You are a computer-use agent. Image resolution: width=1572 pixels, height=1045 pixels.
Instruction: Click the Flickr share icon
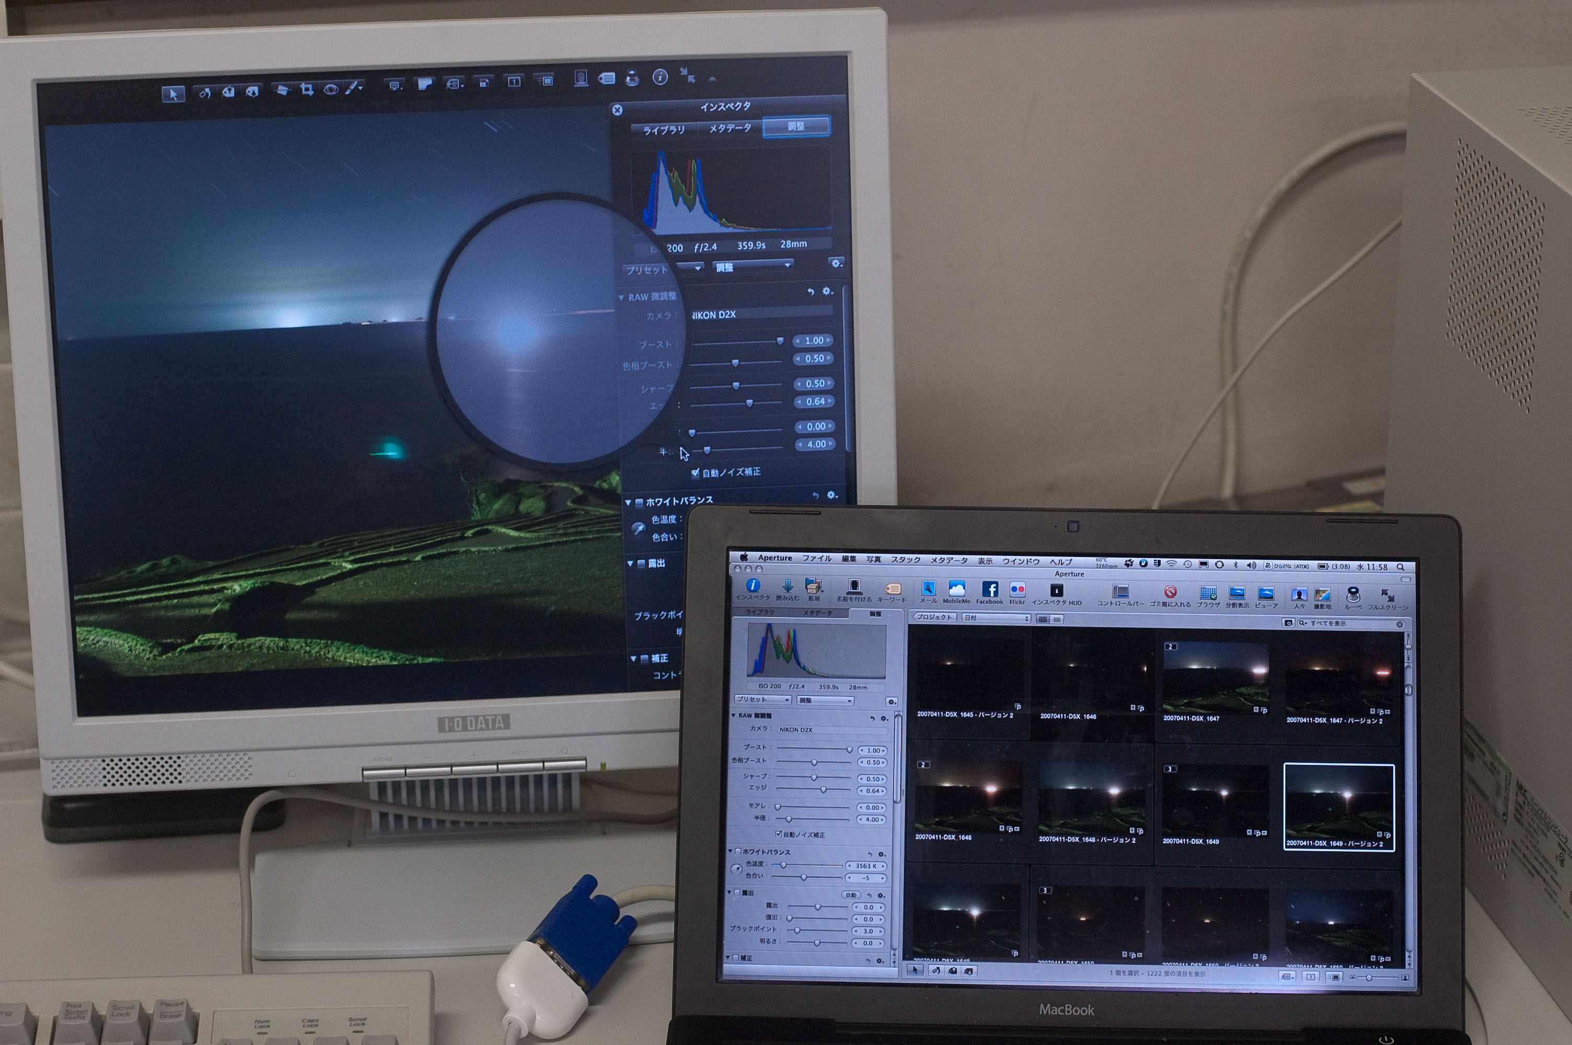click(x=1018, y=590)
